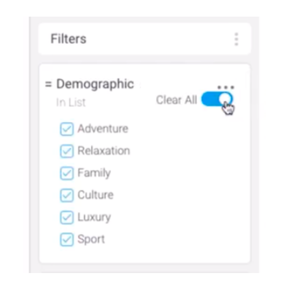The image size is (284, 284).
Task: Switch off the Clear All toggle
Action: (217, 99)
